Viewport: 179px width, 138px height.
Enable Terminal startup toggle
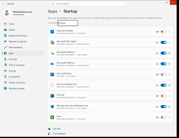tap(164, 96)
